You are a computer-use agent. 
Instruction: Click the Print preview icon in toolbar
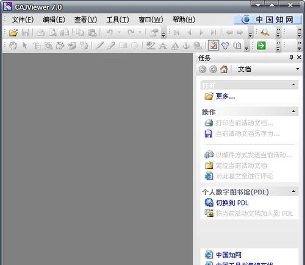tap(53, 32)
